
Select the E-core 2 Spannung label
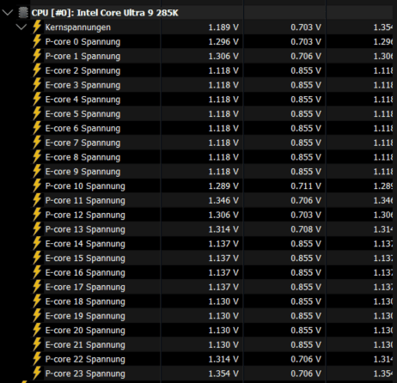82,71
